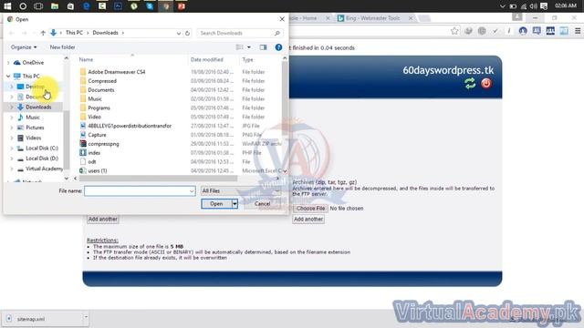Click the volume icon in system tray
This screenshot has width=584, height=328.
533,6
